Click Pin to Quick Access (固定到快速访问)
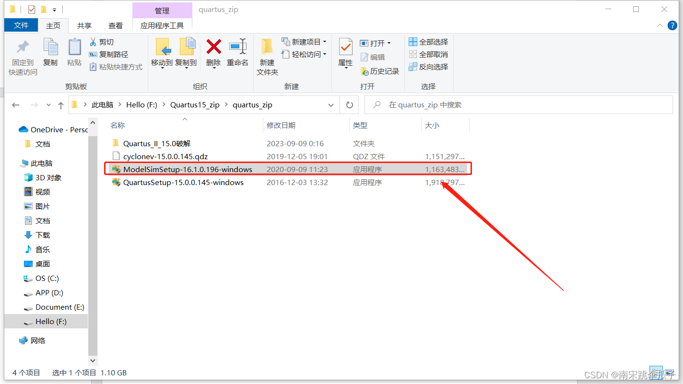The image size is (683, 384). point(23,58)
